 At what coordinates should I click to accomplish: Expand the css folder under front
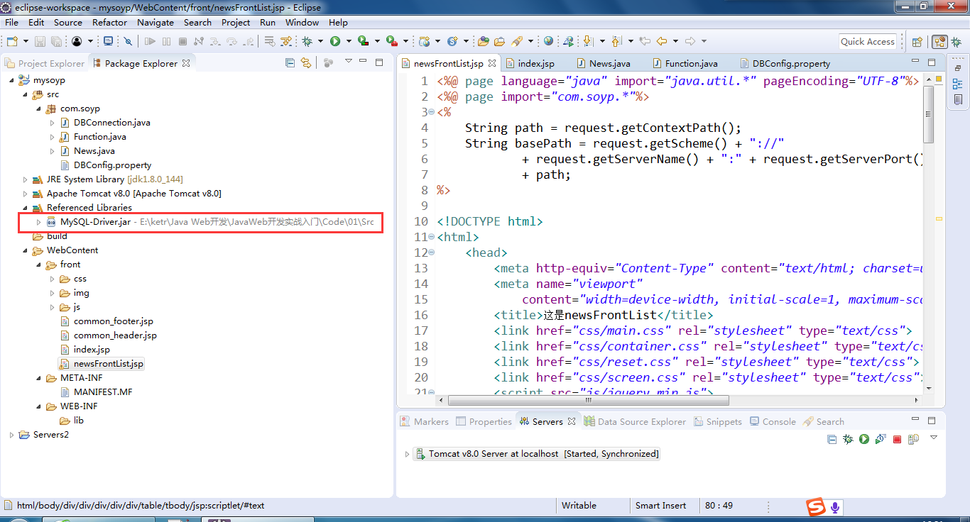(x=53, y=279)
